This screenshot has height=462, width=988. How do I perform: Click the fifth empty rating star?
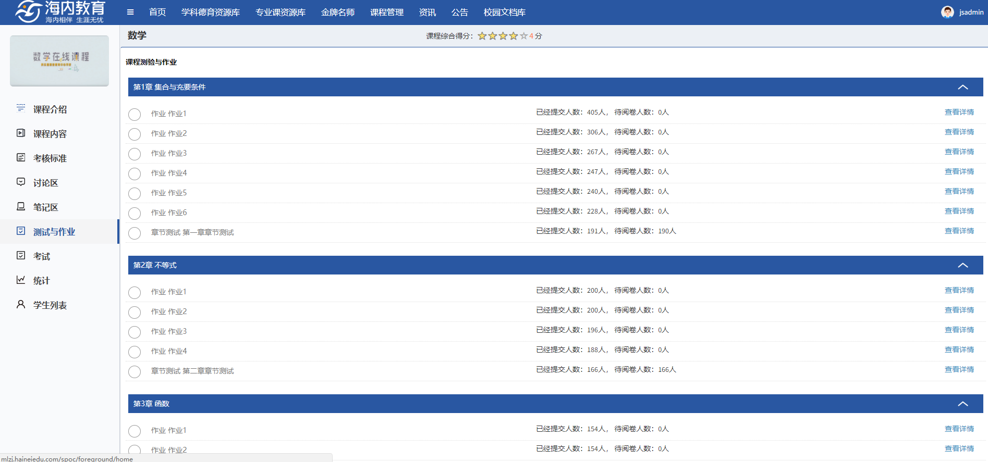tap(524, 36)
